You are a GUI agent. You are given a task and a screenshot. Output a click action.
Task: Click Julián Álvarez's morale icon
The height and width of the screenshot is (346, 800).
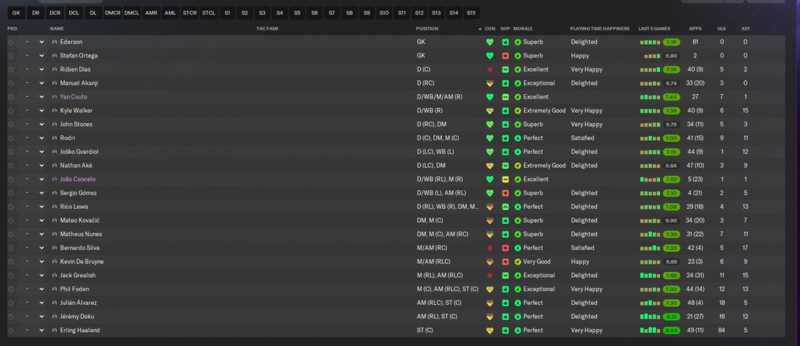pos(517,302)
